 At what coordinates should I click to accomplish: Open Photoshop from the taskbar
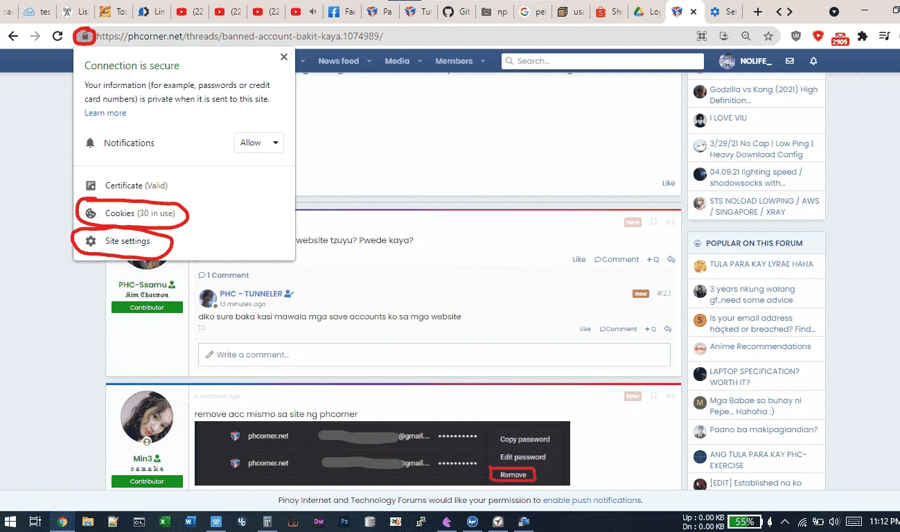[x=344, y=522]
